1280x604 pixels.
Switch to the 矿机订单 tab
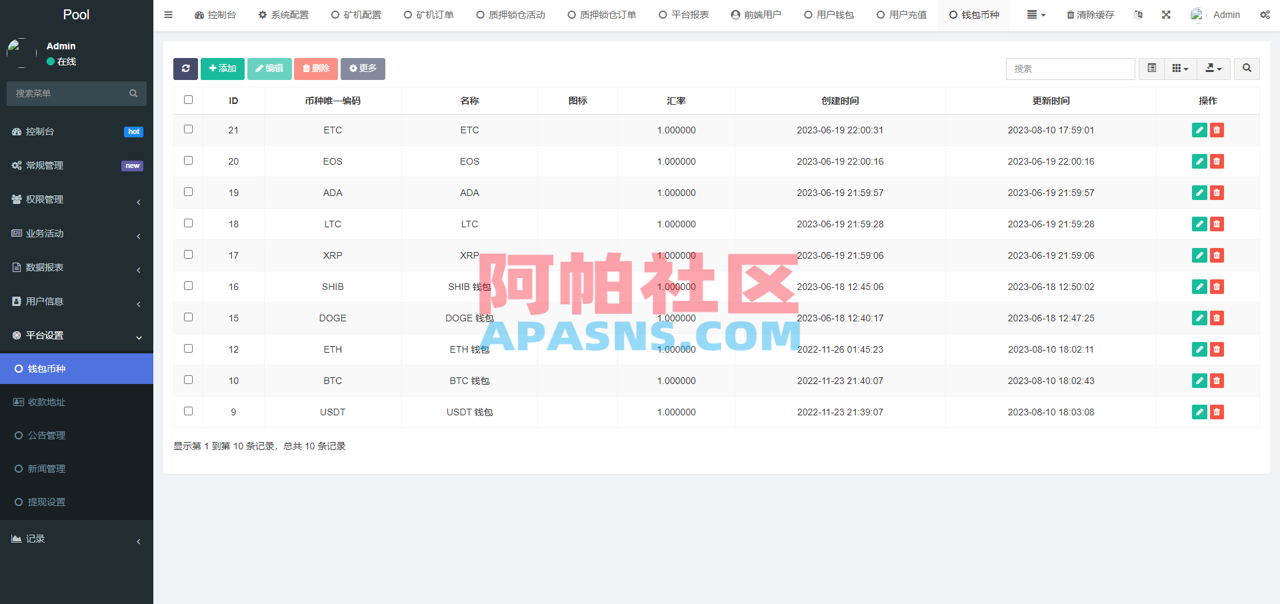(x=428, y=14)
